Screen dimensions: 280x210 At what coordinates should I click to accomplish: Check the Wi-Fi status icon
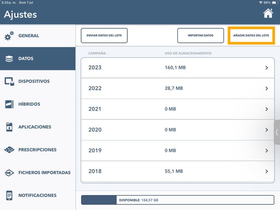point(261,2)
